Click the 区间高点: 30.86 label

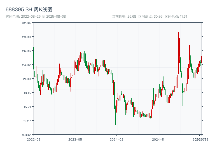[x=150, y=17]
